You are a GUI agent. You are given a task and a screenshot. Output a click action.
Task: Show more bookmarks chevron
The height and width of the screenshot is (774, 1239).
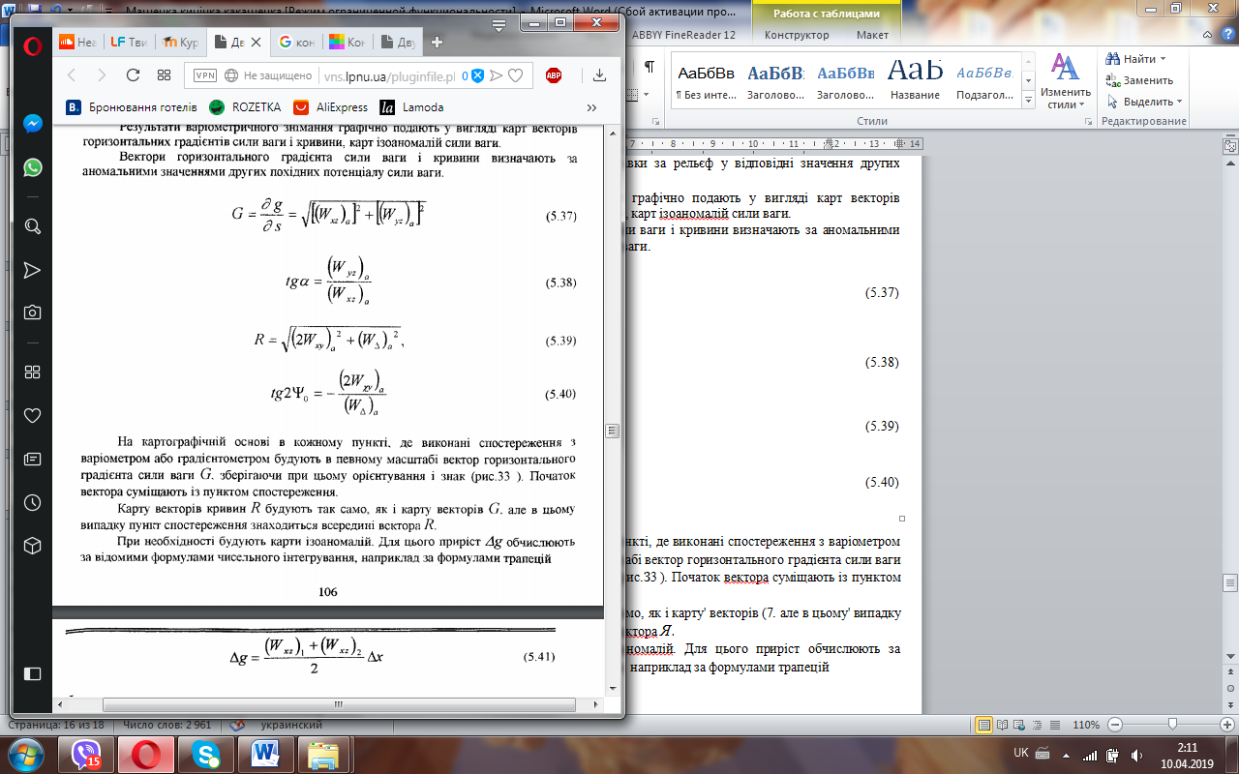[x=592, y=107]
